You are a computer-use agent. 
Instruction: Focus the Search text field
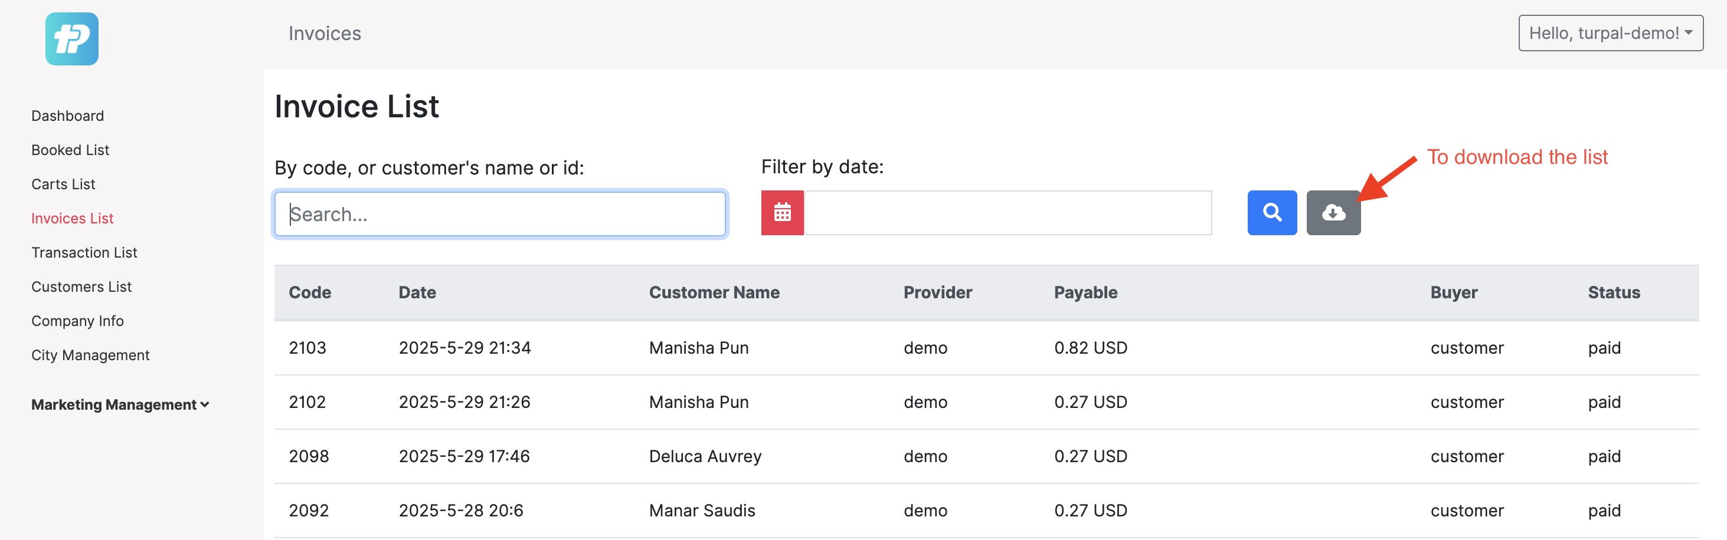[500, 215]
